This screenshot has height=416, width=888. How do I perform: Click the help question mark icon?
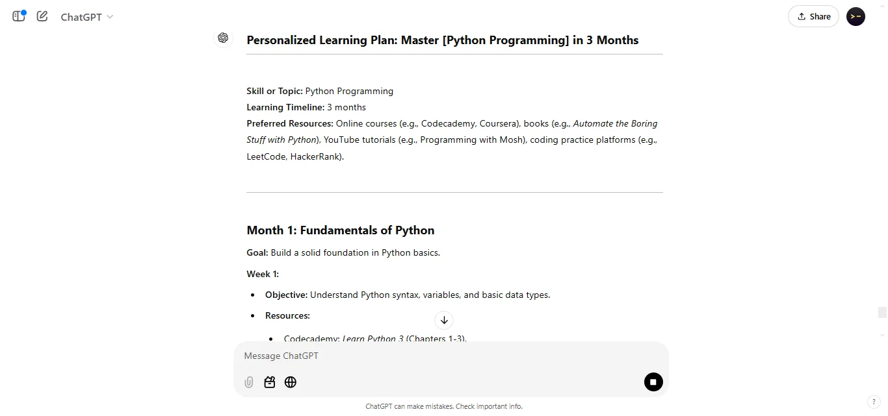(873, 402)
